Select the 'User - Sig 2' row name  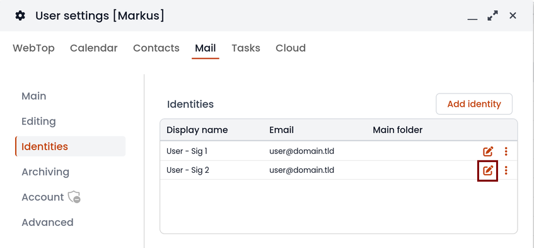[x=187, y=170]
